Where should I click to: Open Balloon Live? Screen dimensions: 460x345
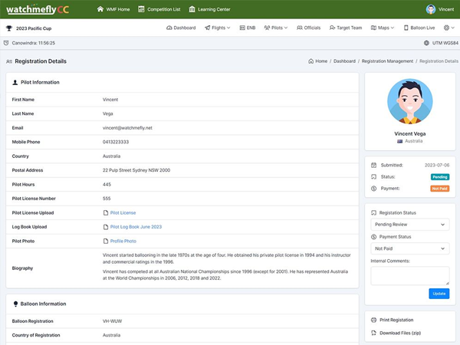[419, 28]
